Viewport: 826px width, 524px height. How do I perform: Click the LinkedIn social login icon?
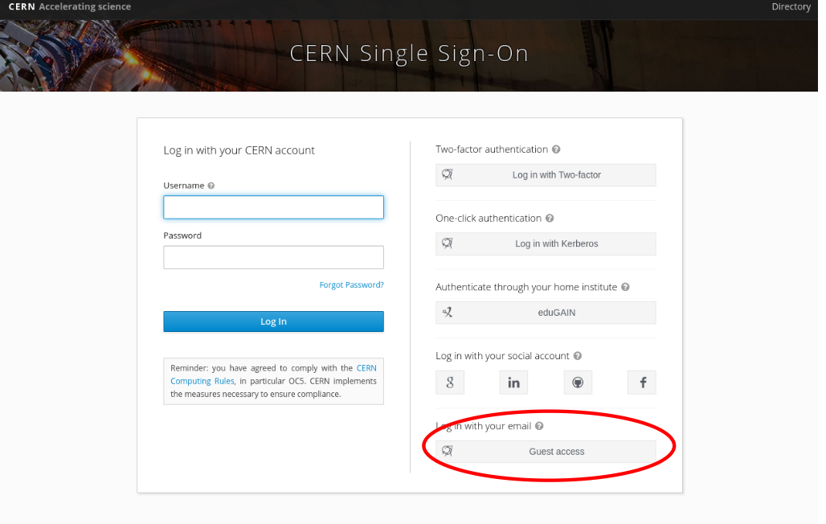tap(513, 383)
